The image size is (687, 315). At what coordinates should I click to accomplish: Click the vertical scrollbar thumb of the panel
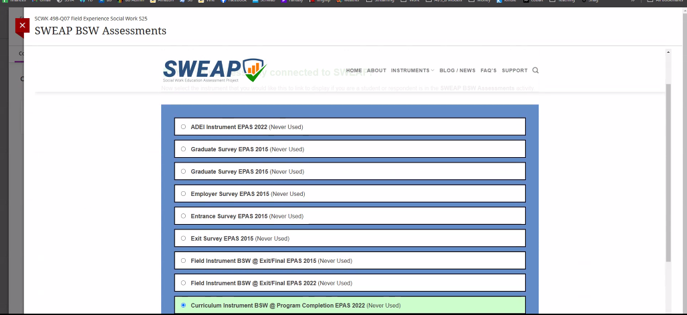pyautogui.click(x=668, y=173)
